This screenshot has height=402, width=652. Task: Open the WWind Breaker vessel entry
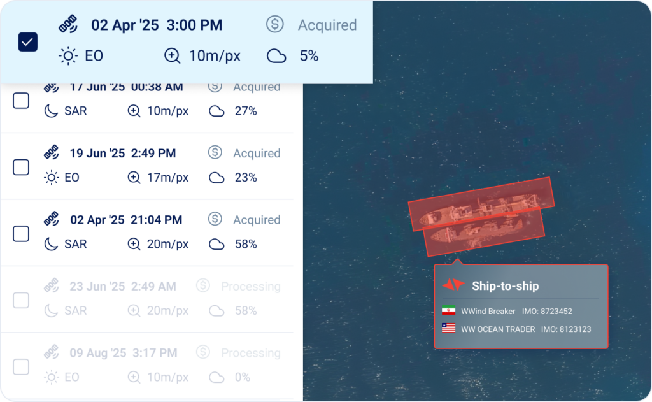click(488, 312)
